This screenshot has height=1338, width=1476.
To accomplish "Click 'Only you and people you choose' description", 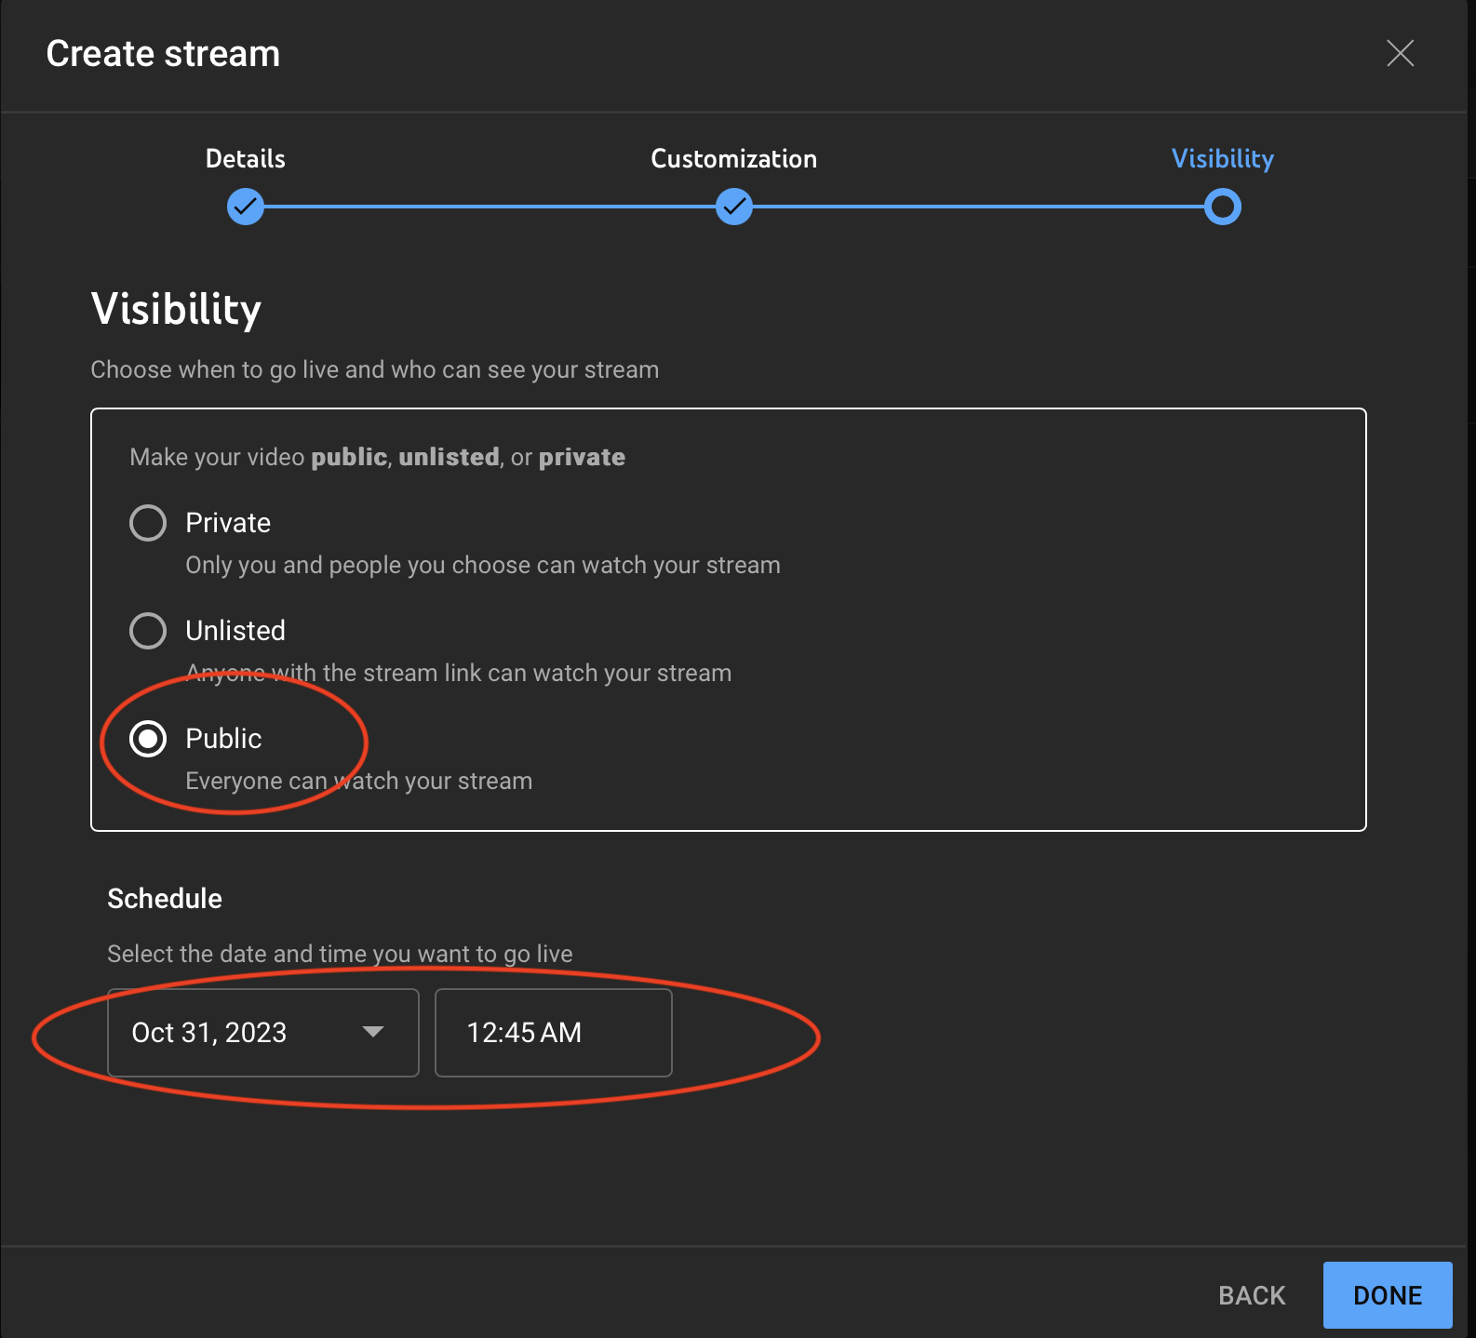I will (483, 566).
